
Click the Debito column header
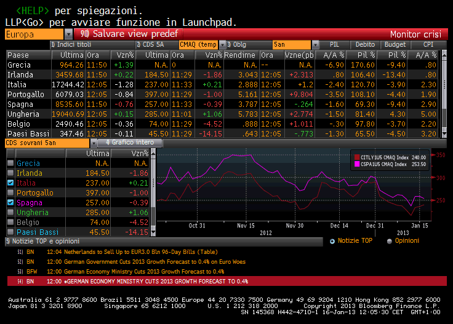[365, 45]
